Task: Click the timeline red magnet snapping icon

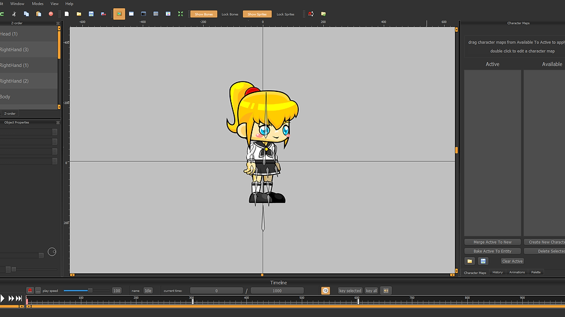Action: coord(30,291)
